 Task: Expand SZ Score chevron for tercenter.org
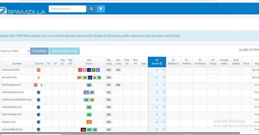point(164,77)
